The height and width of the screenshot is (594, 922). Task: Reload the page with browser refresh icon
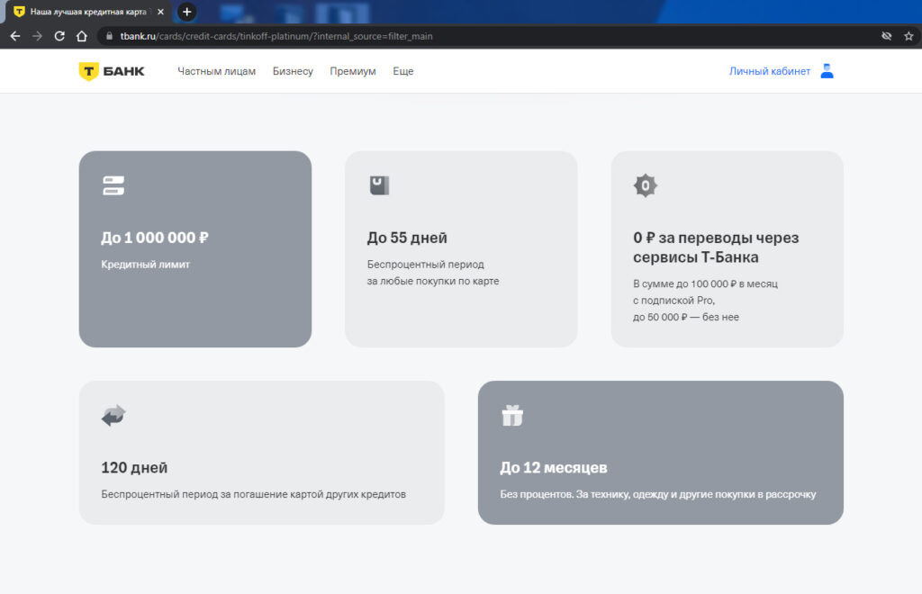59,36
